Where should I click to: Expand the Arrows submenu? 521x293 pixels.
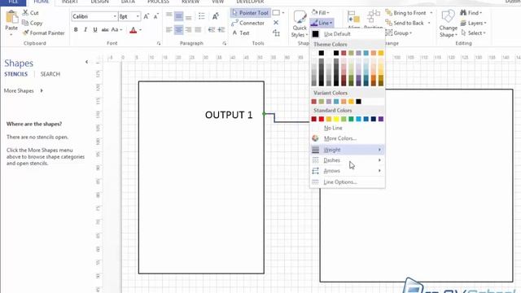[x=348, y=171]
